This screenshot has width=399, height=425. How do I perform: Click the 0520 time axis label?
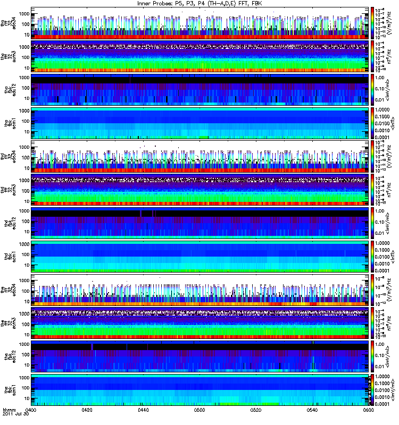point(256,410)
